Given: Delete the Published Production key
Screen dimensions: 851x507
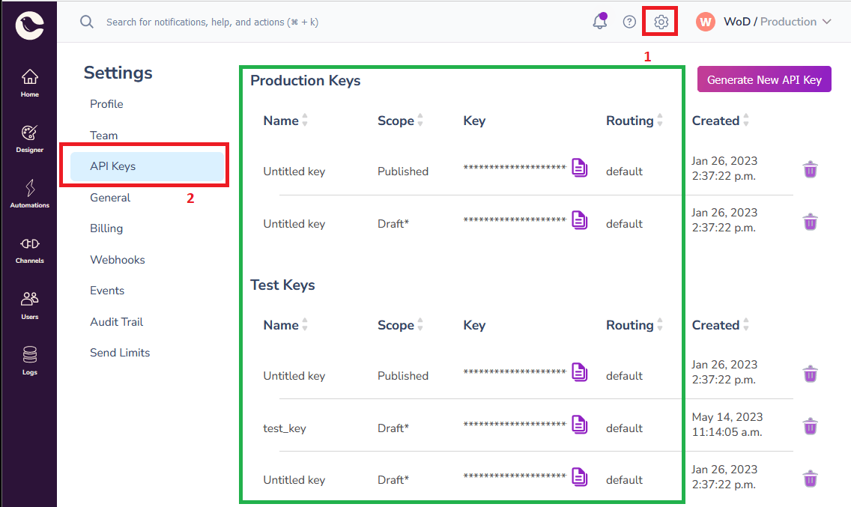Looking at the screenshot, I should click(810, 169).
